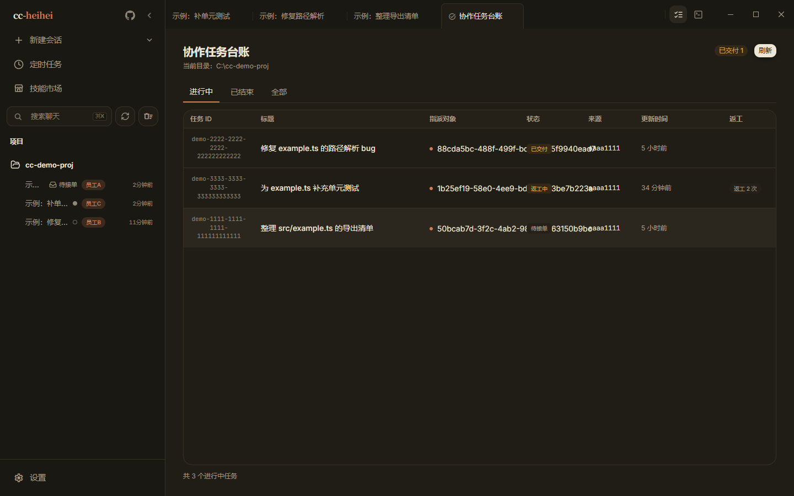Select assignee 88cda5bc-488f-499f
The height and width of the screenshot is (496, 794).
(x=482, y=149)
